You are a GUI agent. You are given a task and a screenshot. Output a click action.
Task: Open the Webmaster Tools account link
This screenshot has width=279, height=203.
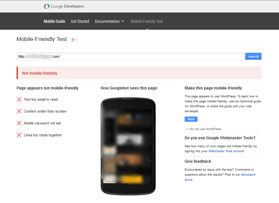click(x=226, y=151)
